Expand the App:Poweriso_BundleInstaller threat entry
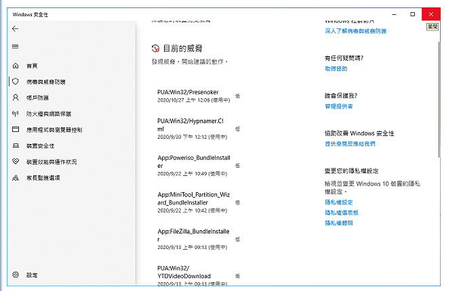 pyautogui.click(x=199, y=165)
